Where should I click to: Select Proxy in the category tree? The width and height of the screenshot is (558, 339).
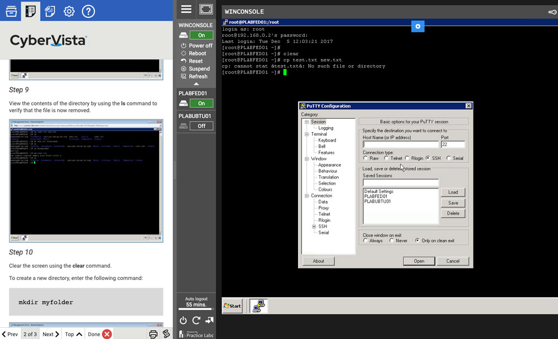click(x=324, y=208)
